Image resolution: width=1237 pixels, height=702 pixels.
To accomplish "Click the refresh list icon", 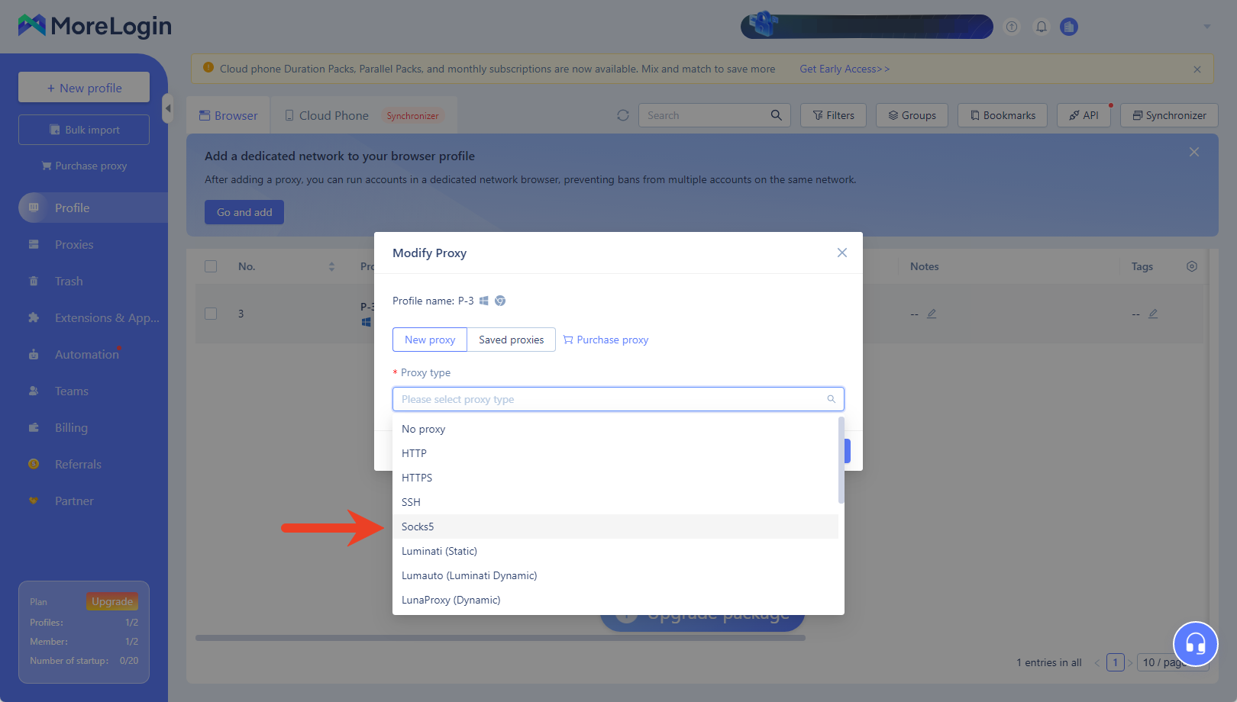I will pyautogui.click(x=623, y=115).
